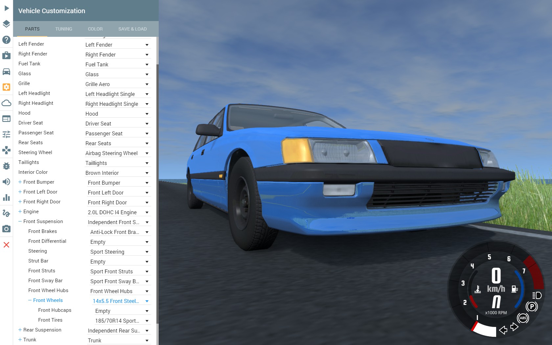Open the Empty dropdown beside Strut Bar

[x=120, y=262]
